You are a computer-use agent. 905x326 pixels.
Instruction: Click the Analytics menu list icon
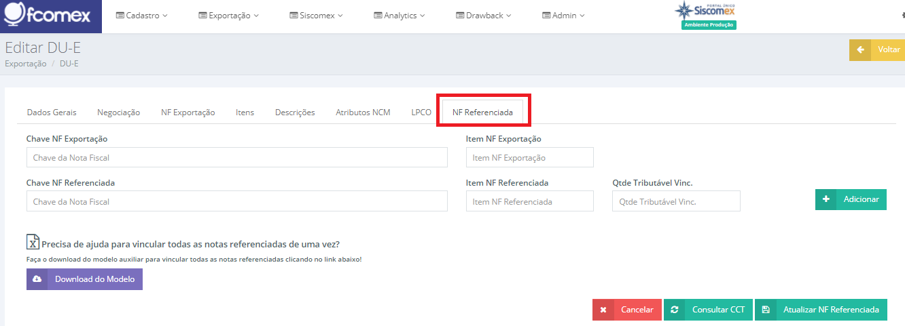378,15
